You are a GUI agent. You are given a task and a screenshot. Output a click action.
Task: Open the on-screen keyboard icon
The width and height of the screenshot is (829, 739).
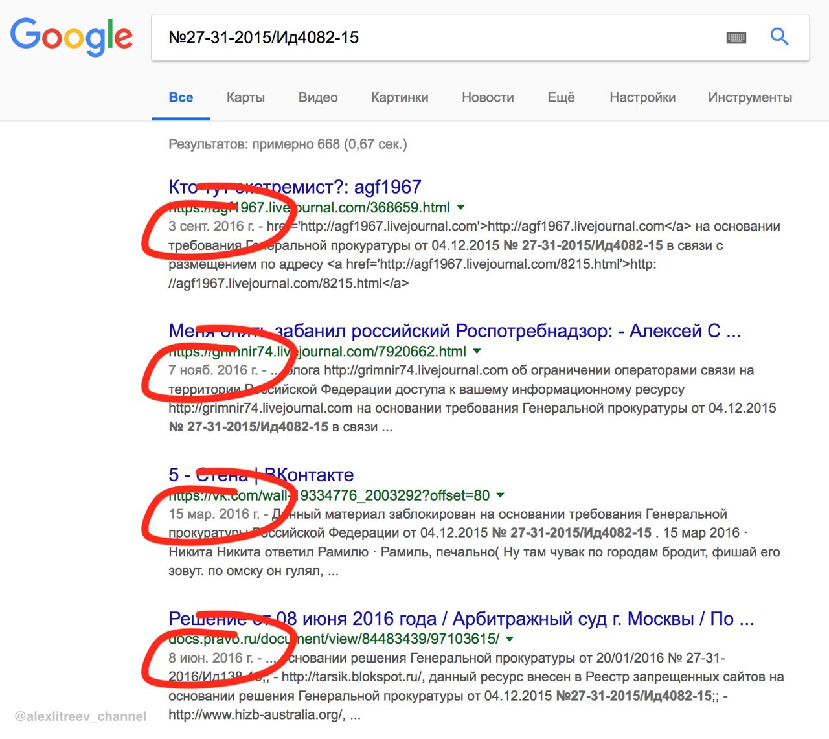(736, 38)
